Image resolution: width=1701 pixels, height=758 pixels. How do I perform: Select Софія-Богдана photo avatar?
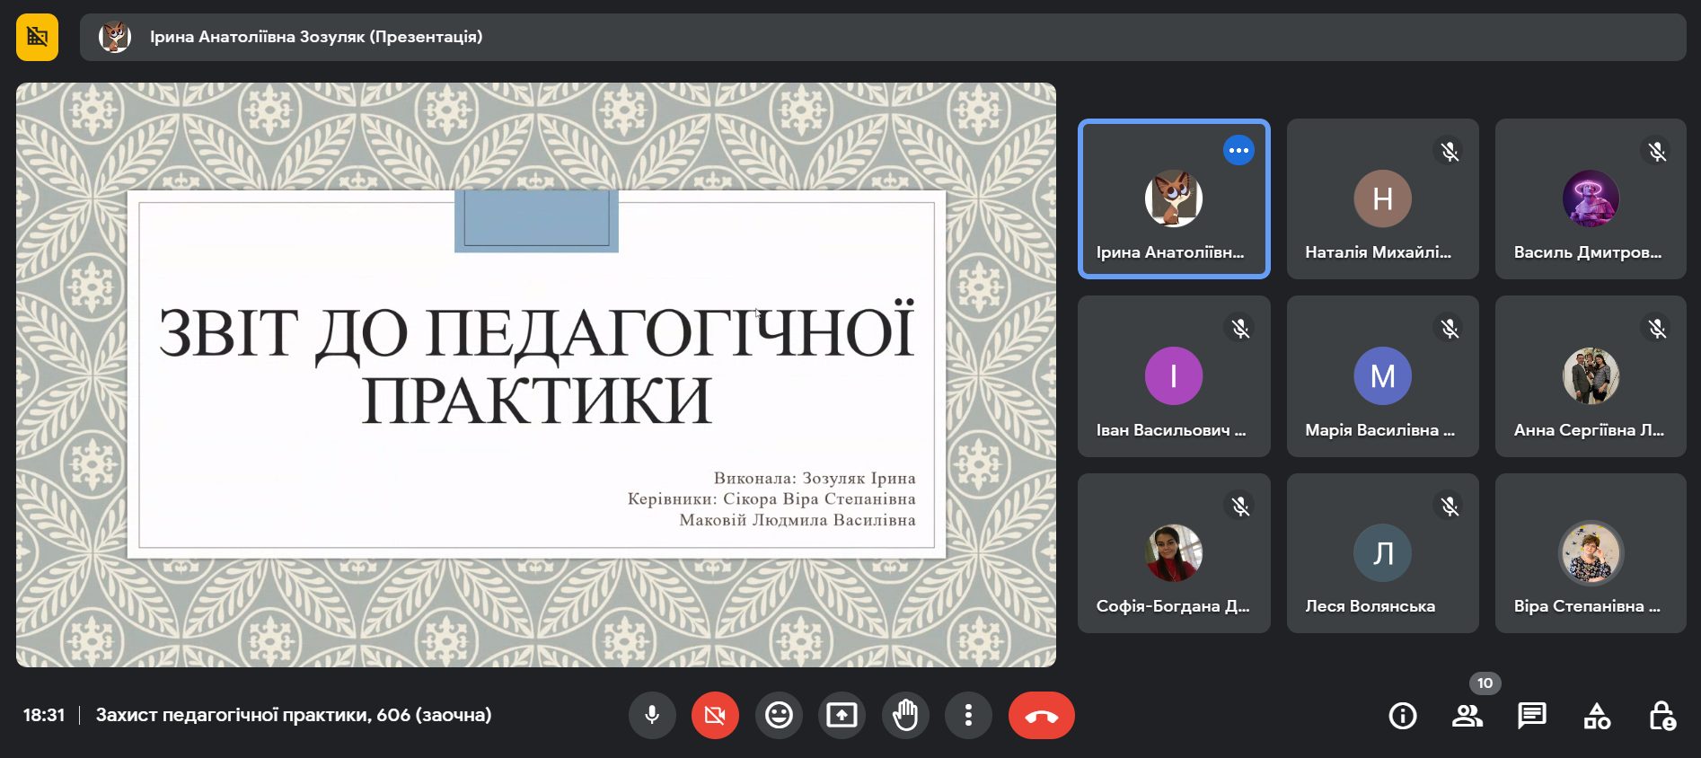tap(1174, 553)
